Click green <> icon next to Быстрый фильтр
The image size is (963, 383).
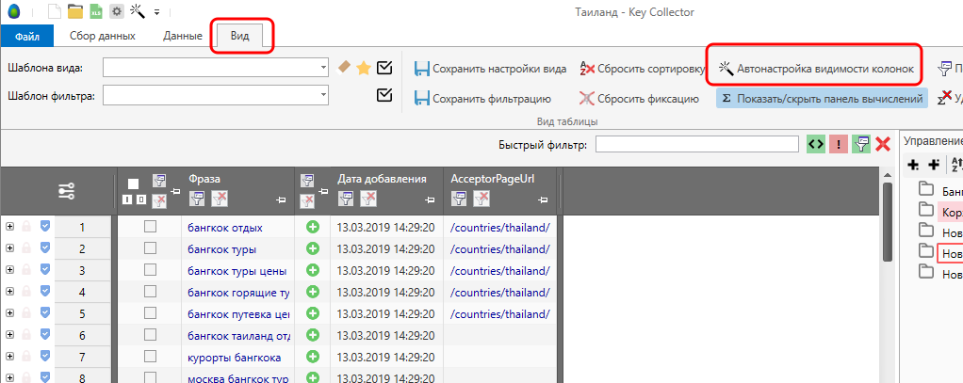(815, 144)
